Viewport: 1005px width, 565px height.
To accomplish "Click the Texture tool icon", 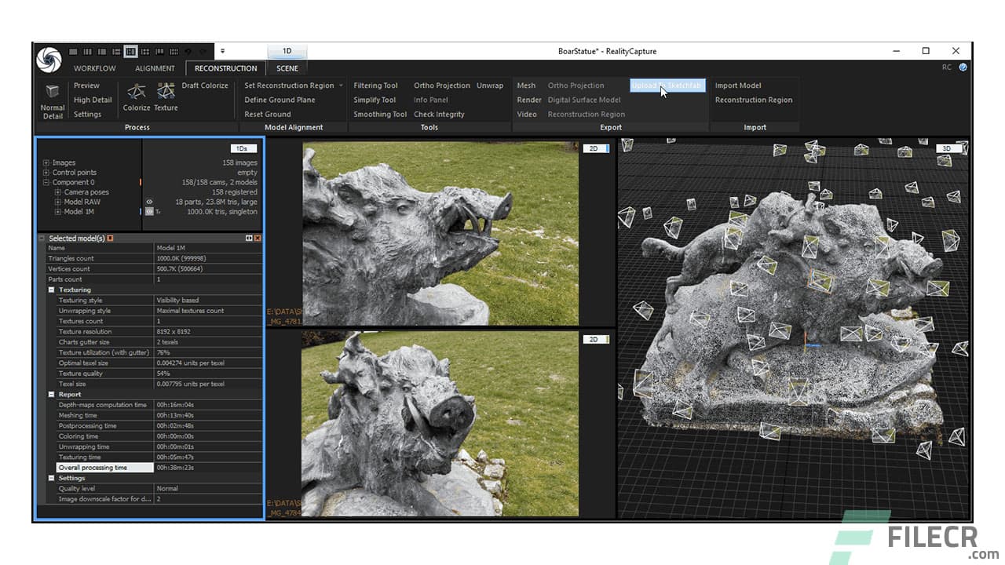I will [x=166, y=93].
